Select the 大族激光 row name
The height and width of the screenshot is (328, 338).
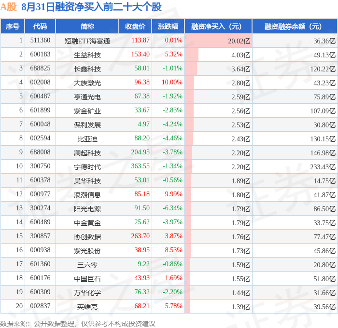tap(87, 83)
